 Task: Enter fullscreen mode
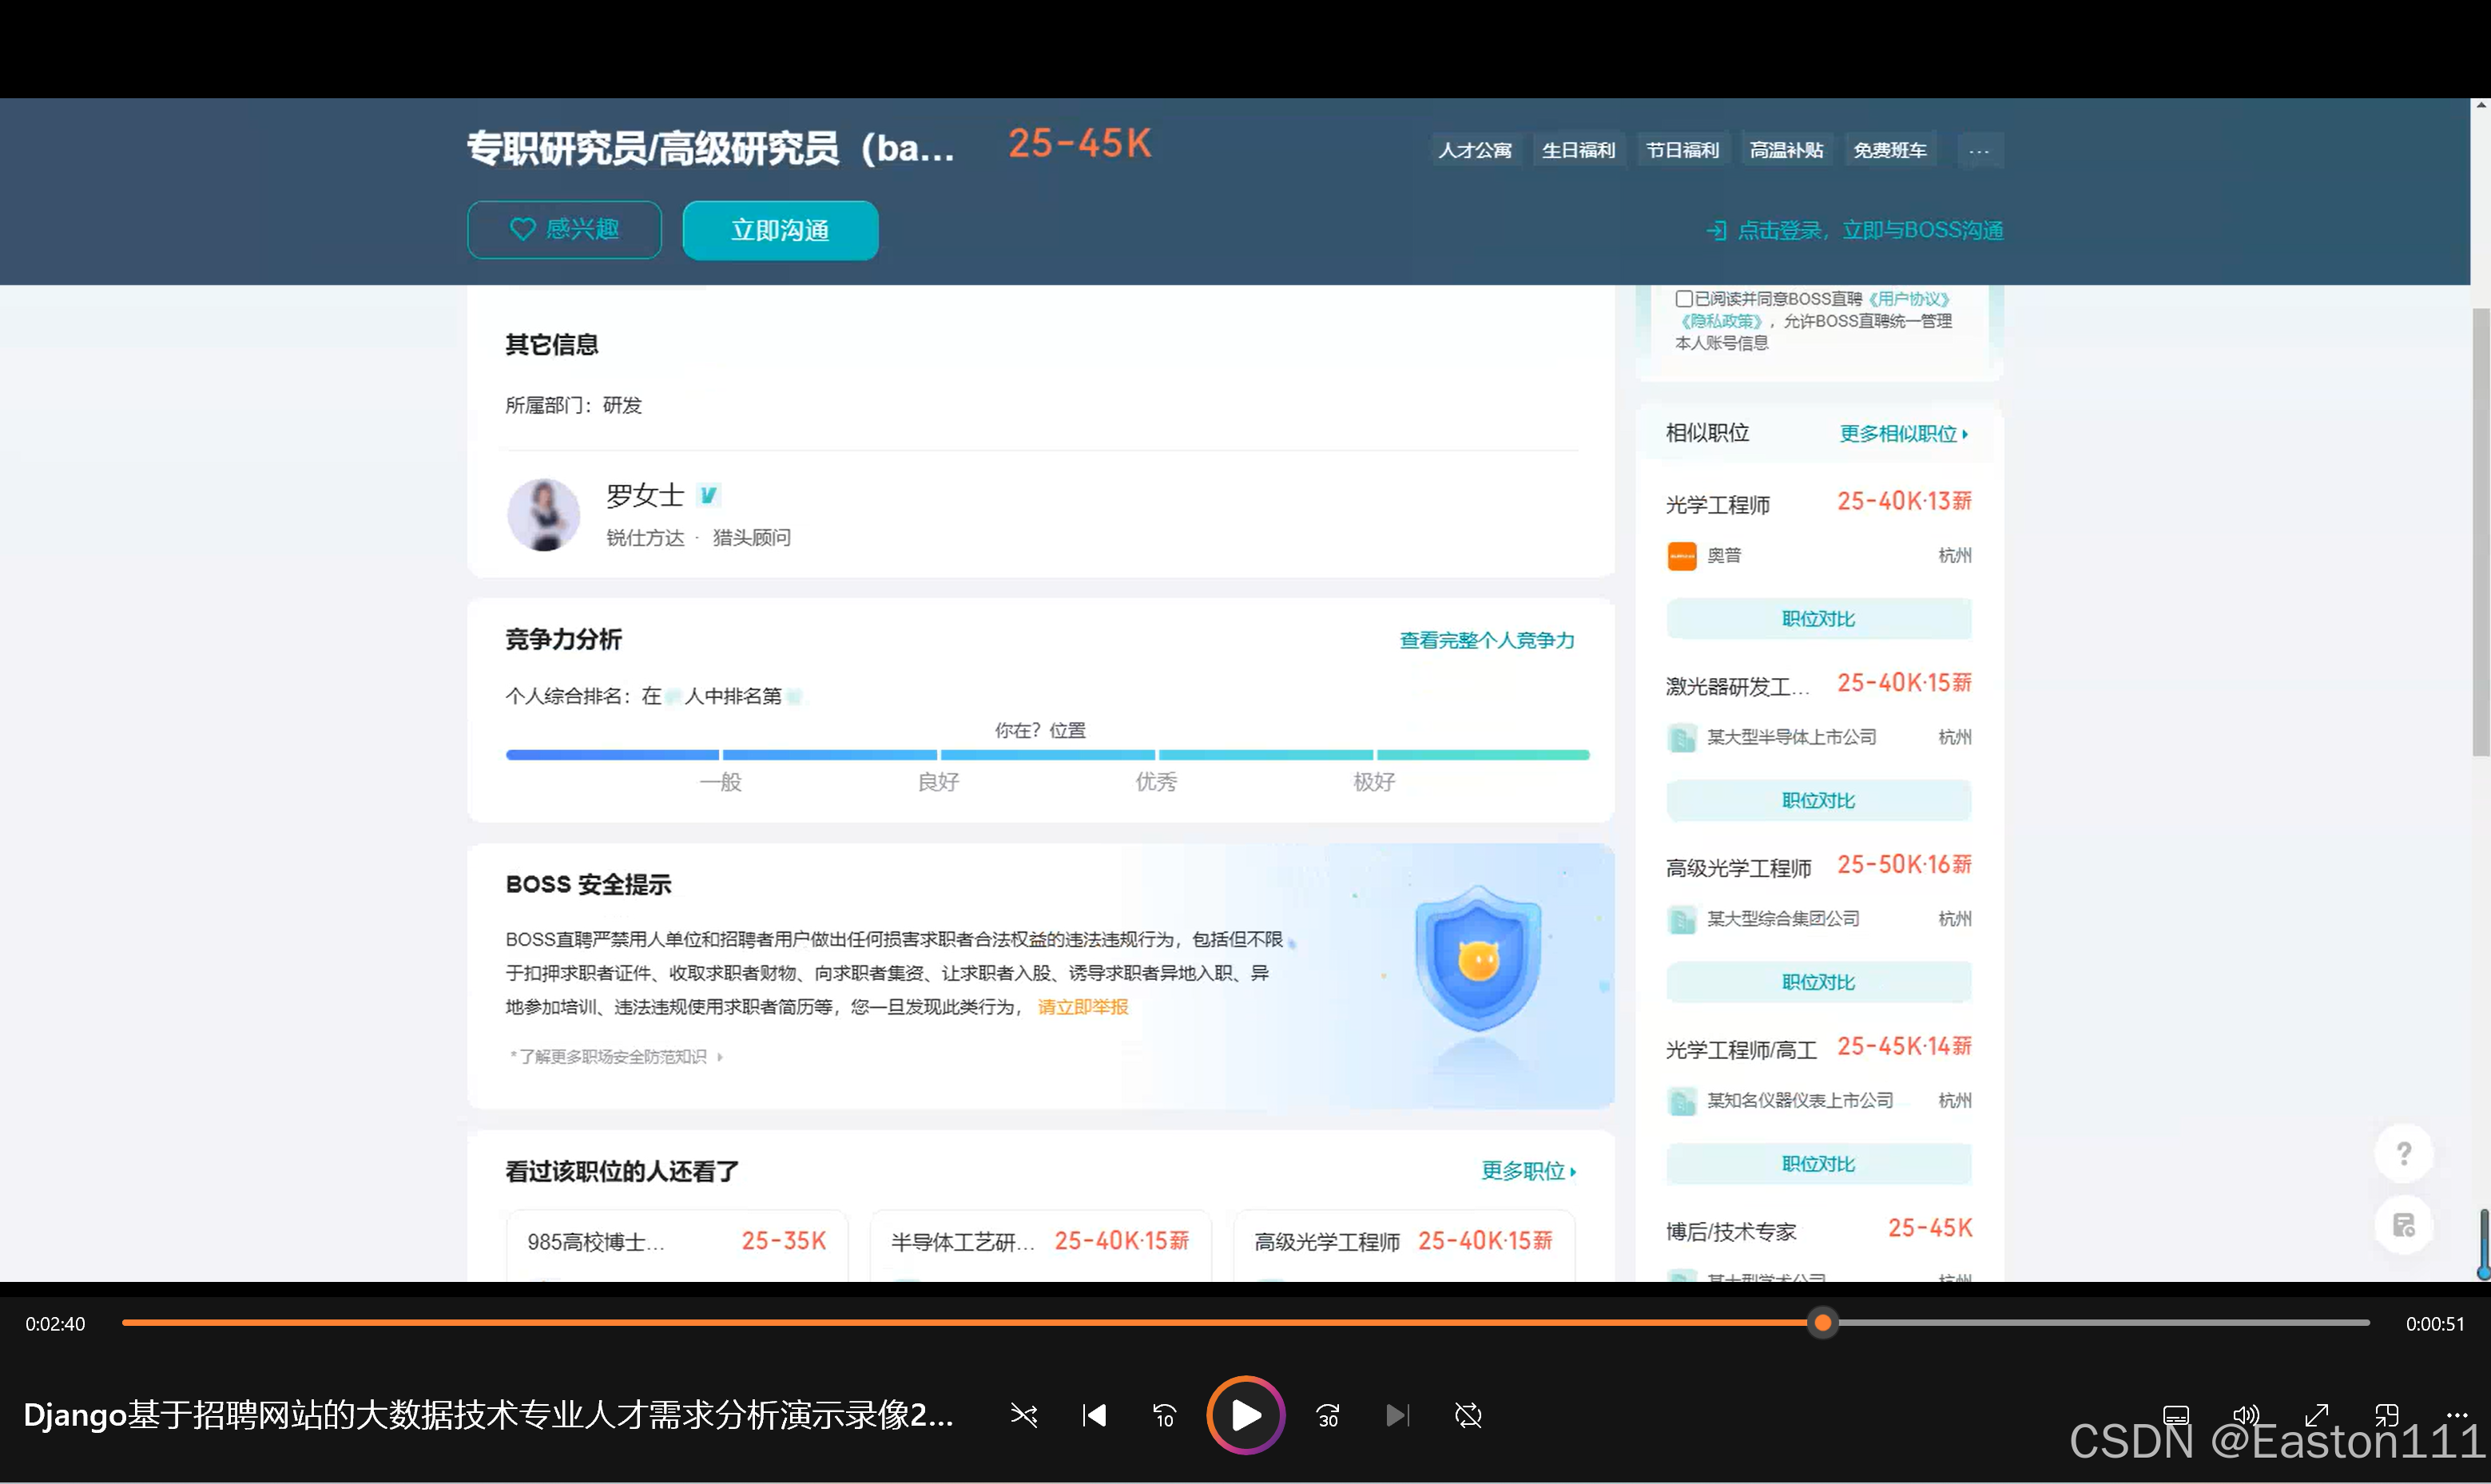click(x=2316, y=1415)
